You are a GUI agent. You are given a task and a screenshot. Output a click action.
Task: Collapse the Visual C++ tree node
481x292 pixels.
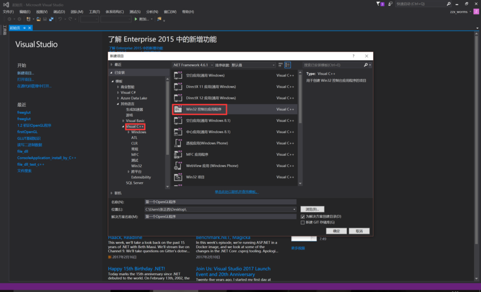coord(124,126)
